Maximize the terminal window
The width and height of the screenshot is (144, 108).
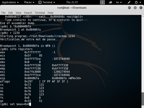135,8
